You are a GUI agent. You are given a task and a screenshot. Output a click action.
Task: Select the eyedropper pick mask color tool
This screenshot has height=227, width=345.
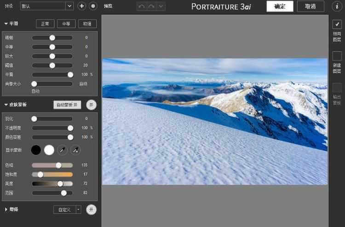(63, 150)
